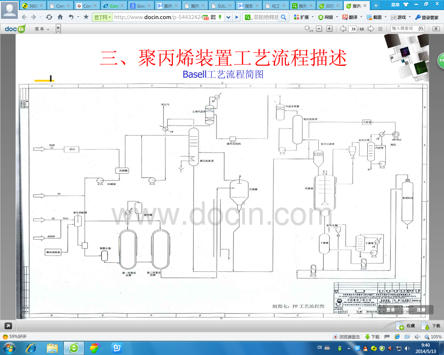Click the page number field showing 38
Image resolution: width=444 pixels, height=355 pixels.
(x=353, y=29)
